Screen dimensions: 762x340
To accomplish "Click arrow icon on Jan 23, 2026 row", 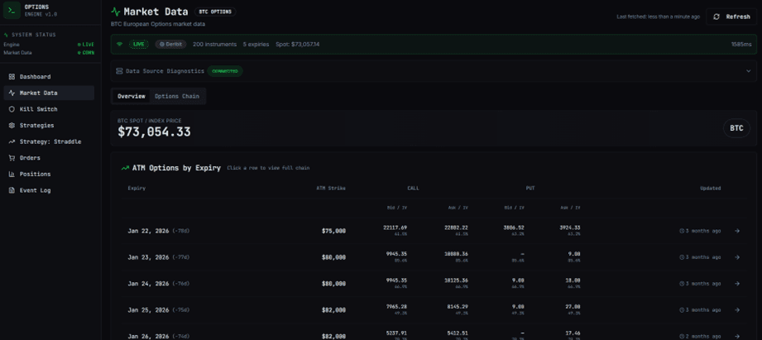I will pyautogui.click(x=737, y=257).
